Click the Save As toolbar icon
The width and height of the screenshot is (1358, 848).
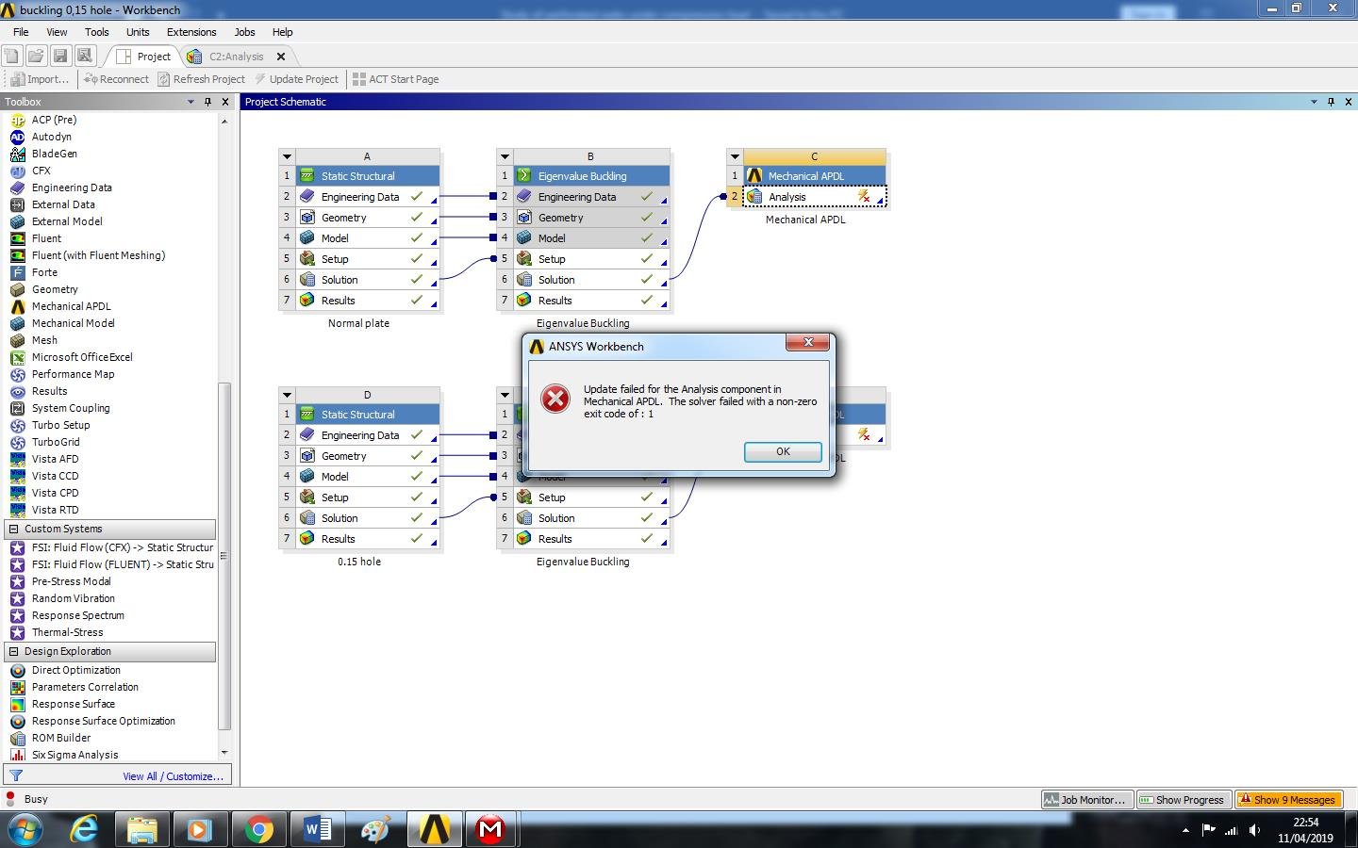pos(84,57)
